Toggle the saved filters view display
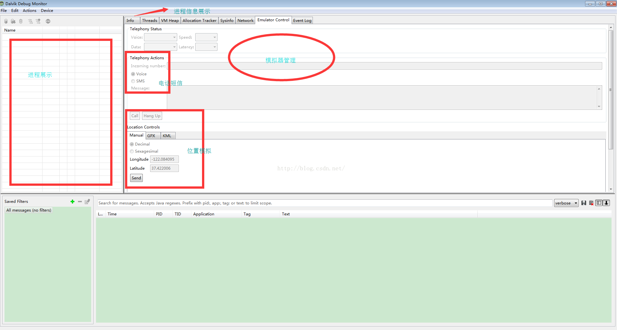The width and height of the screenshot is (617, 330). (x=599, y=203)
